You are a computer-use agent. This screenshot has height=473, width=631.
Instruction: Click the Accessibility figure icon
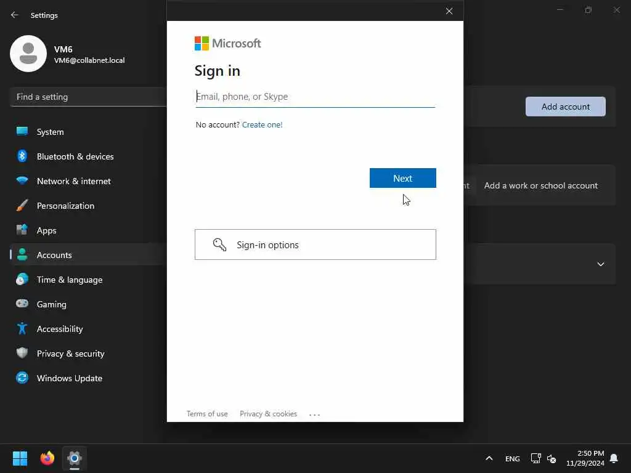click(22, 329)
